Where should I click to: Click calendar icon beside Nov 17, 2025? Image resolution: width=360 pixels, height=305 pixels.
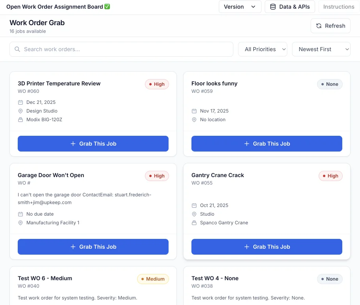pos(194,111)
